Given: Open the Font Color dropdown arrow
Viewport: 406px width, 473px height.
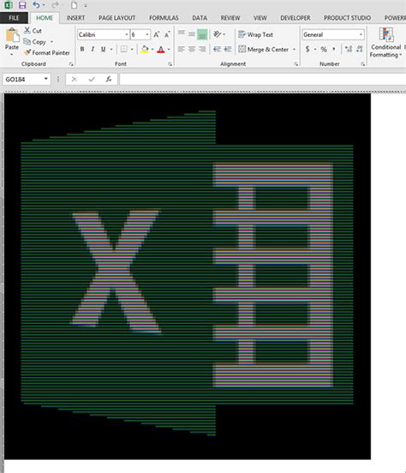Looking at the screenshot, I should [169, 49].
